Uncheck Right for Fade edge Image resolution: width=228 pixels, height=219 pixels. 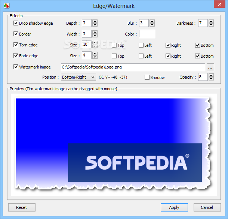pos(168,56)
